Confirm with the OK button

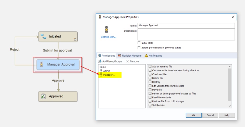pyautogui.click(x=194, y=115)
